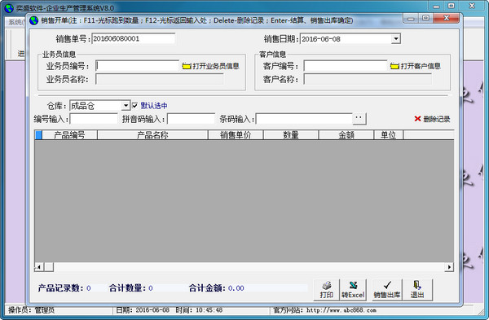Image resolution: width=489 pixels, height=320 pixels.
Task: Click the status bar time 10:45:48
Action: pyautogui.click(x=209, y=310)
